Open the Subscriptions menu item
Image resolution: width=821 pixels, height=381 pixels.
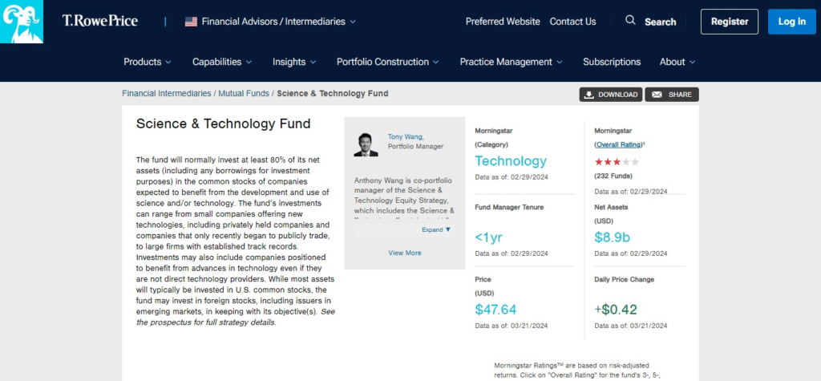point(612,62)
